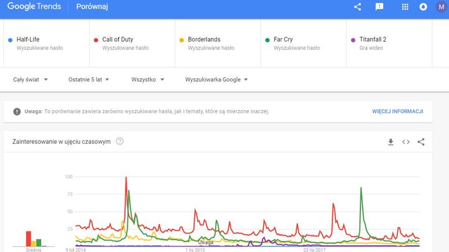Download the interest over time chart data
The width and height of the screenshot is (449, 252).
click(391, 142)
